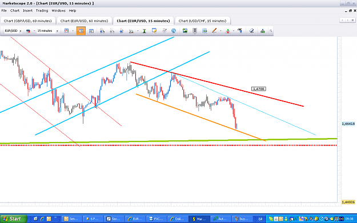Expand arrow next to chart type icon
The width and height of the screenshot is (357, 223).
pyautogui.click(x=73, y=31)
